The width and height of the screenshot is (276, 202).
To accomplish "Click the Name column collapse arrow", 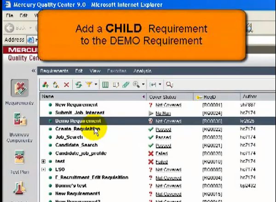I will (144, 96).
